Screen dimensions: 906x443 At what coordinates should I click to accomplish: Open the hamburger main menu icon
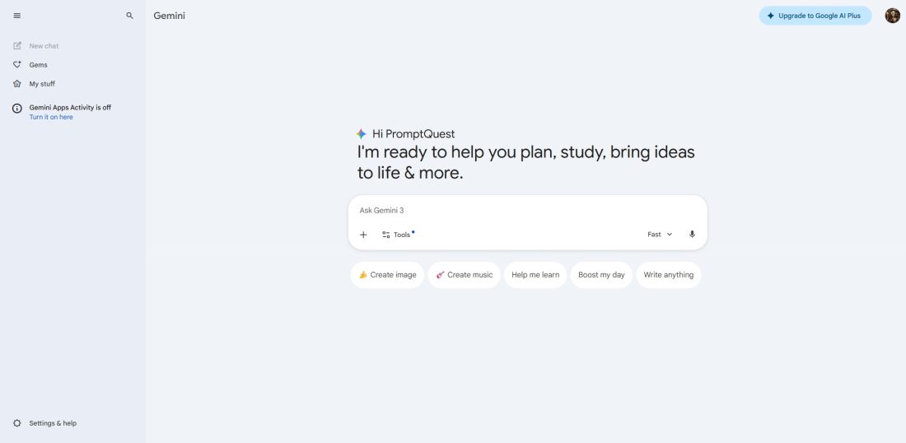point(17,16)
